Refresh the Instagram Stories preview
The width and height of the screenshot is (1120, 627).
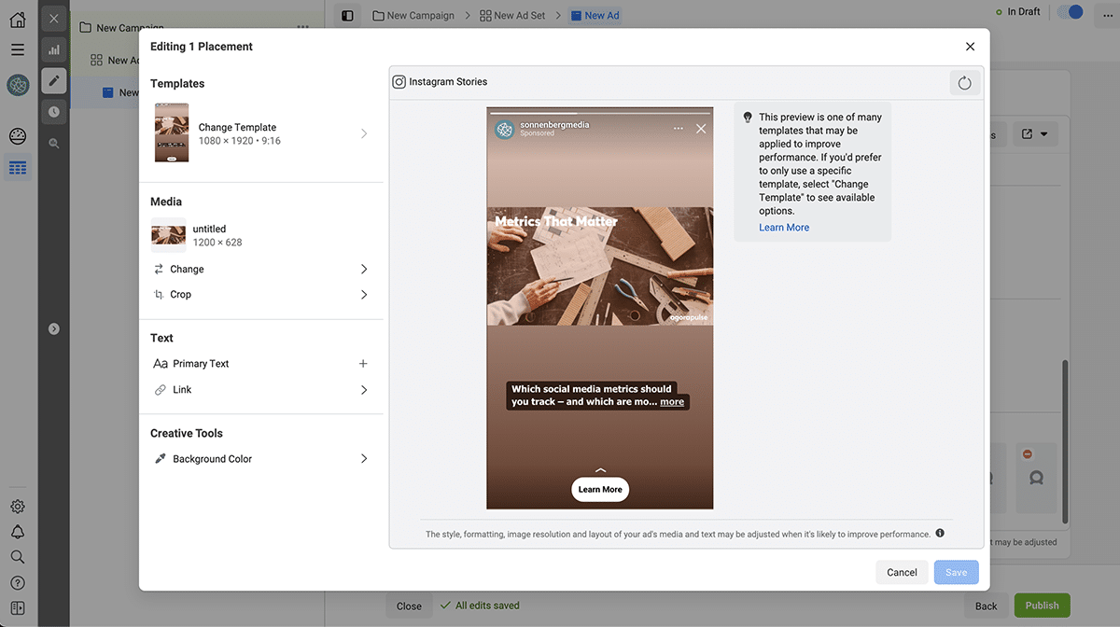pos(964,82)
